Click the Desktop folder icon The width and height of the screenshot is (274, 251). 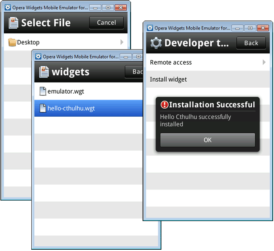(x=12, y=42)
